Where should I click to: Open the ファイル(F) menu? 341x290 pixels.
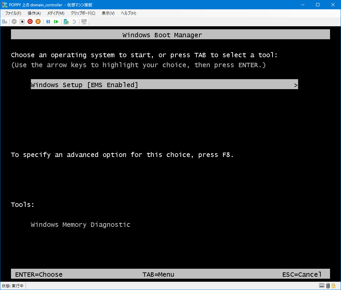pyautogui.click(x=13, y=13)
